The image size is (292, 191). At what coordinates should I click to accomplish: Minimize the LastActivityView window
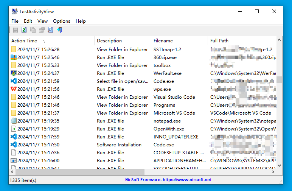(x=240, y=12)
